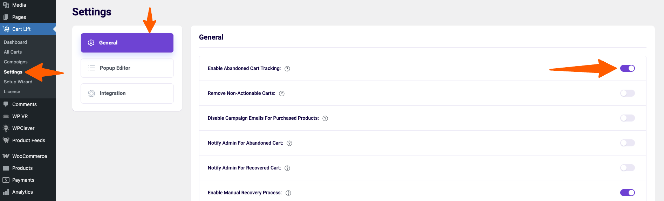Click the Media menu label
The width and height of the screenshot is (664, 201).
click(x=19, y=5)
